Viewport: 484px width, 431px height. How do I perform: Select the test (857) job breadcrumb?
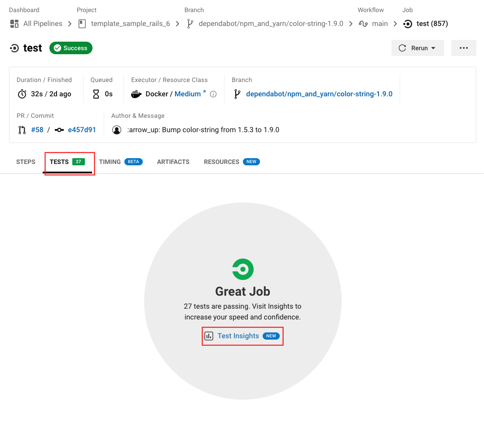click(x=432, y=24)
